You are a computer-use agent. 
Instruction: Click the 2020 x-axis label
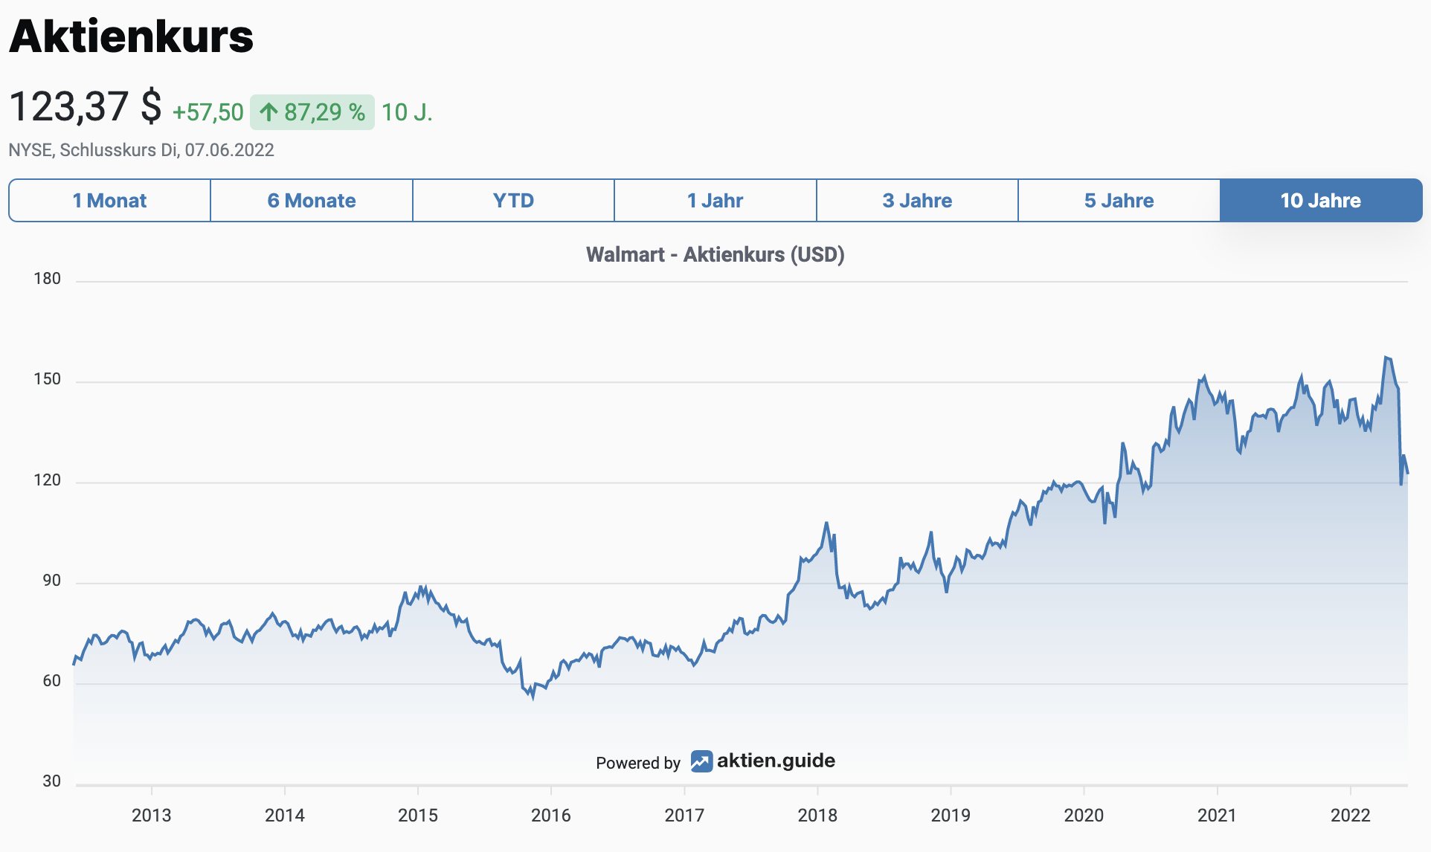click(x=1084, y=816)
